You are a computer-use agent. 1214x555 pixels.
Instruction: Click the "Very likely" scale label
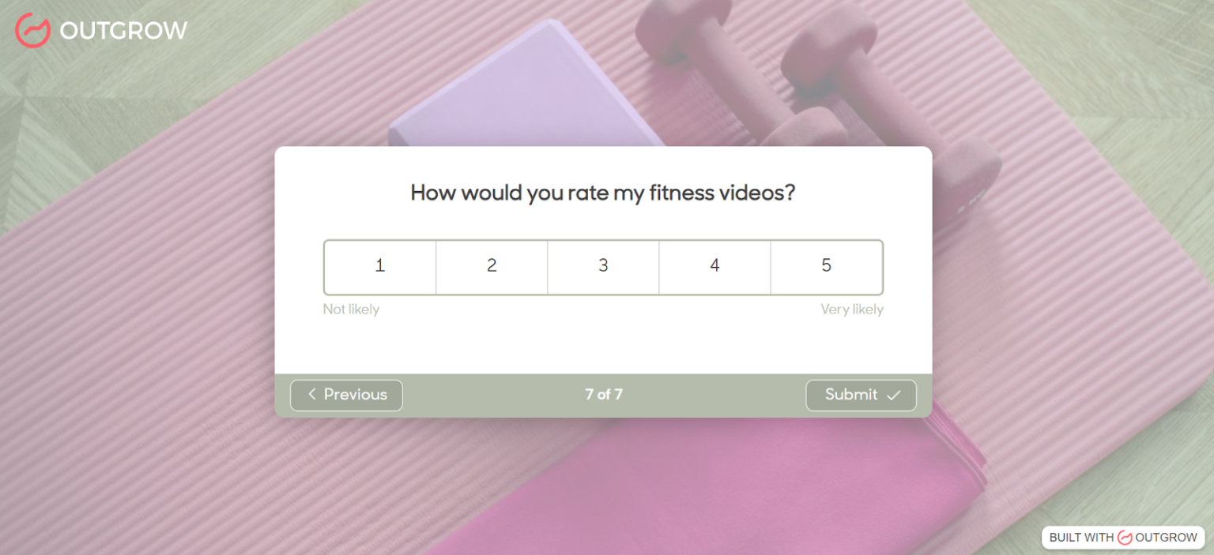(851, 309)
